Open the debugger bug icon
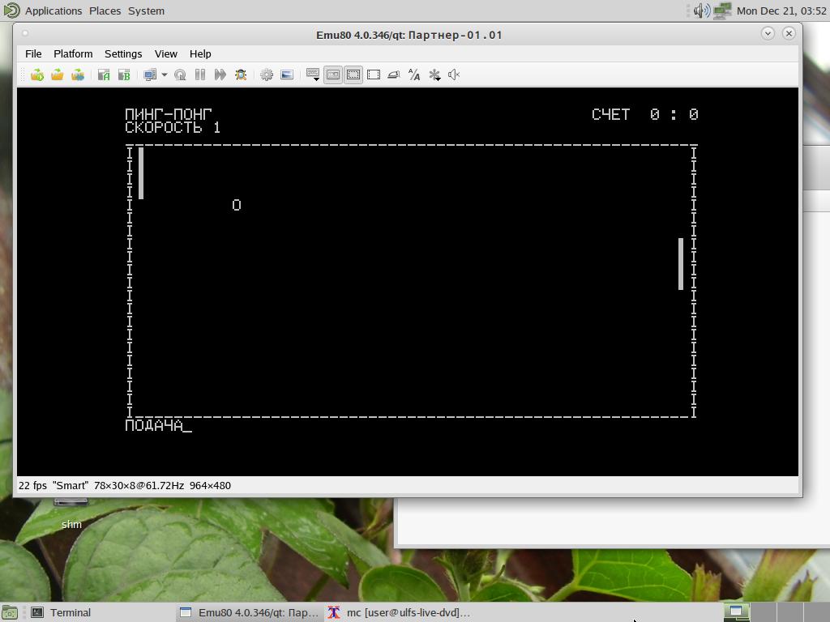This screenshot has height=622, width=830. pyautogui.click(x=241, y=75)
